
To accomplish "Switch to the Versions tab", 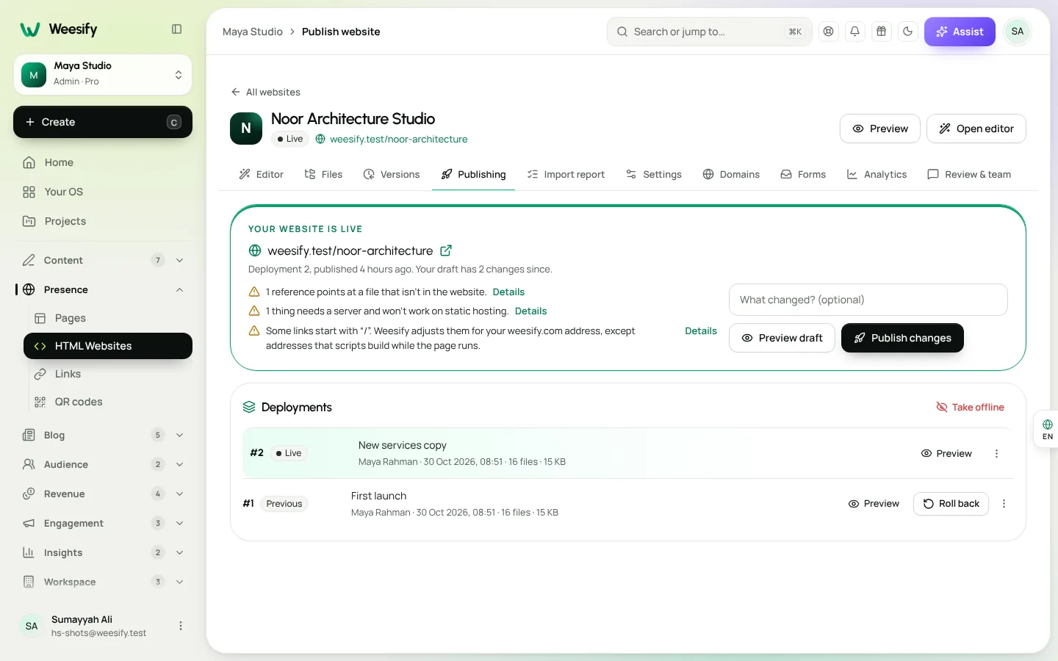I will [392, 174].
